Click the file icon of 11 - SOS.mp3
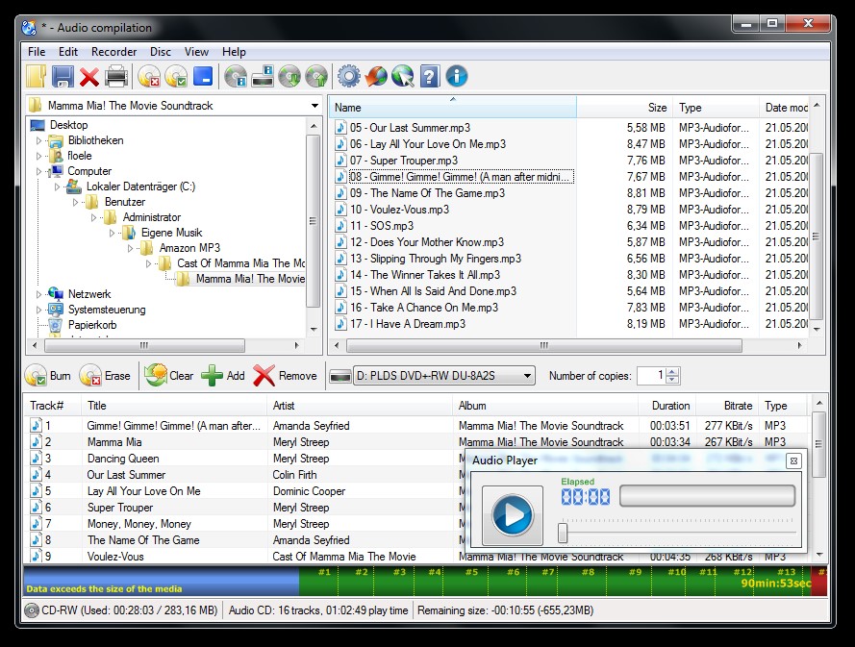 point(340,225)
